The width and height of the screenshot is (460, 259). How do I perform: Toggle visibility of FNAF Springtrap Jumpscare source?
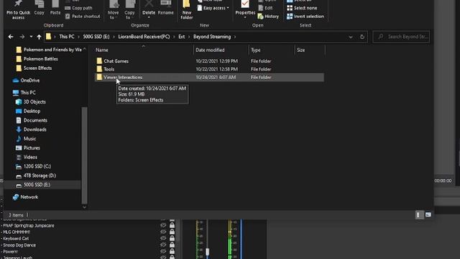(x=163, y=225)
